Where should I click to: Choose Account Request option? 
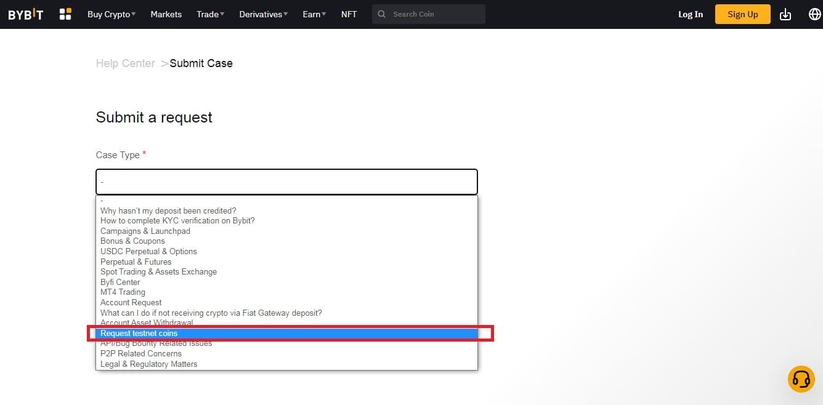287,303
